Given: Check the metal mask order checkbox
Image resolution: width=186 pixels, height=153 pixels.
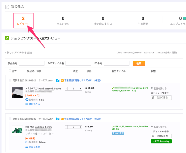Looking at the screenshot, I should click(10, 80).
